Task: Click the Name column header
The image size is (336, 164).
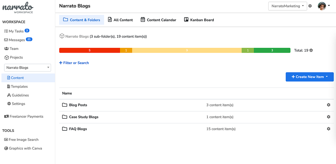Action: (67, 93)
